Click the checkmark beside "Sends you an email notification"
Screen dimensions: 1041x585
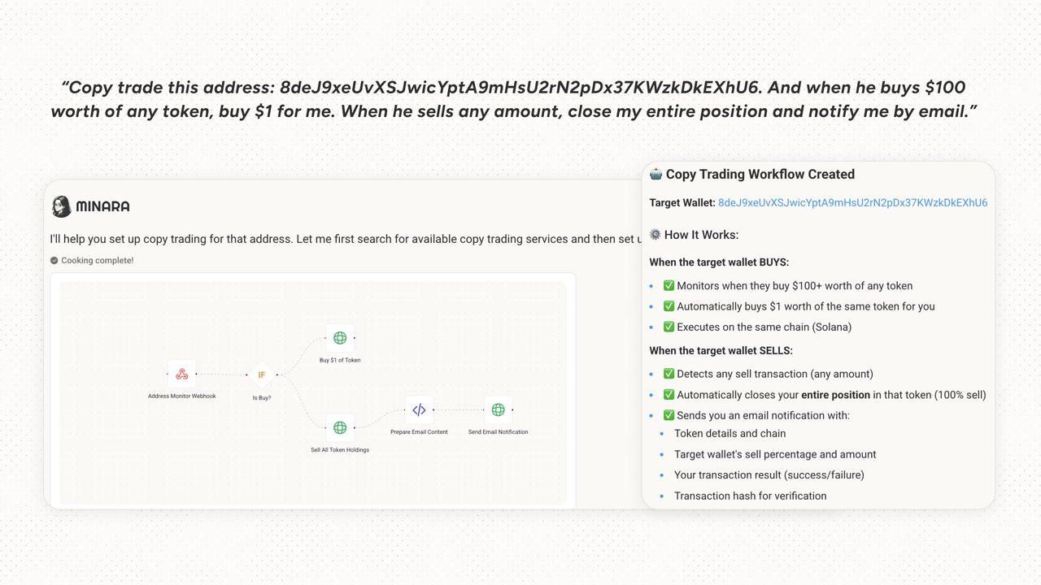669,415
